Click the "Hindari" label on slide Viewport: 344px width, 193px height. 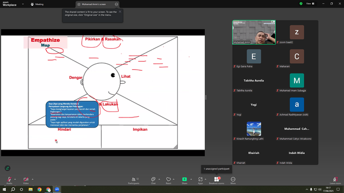pos(64,129)
